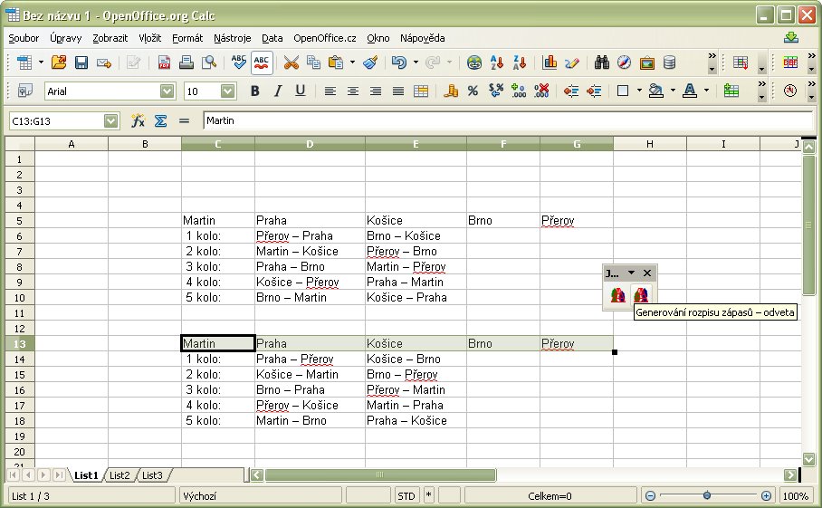The width and height of the screenshot is (822, 508).
Task: Open the Formát menu
Action: click(187, 38)
